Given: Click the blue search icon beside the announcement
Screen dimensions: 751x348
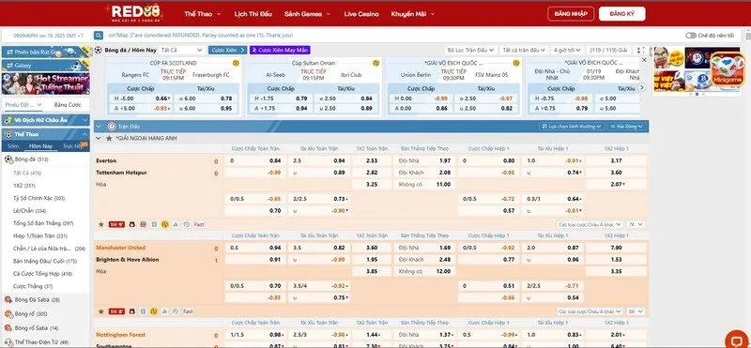Looking at the screenshot, I should (x=99, y=36).
